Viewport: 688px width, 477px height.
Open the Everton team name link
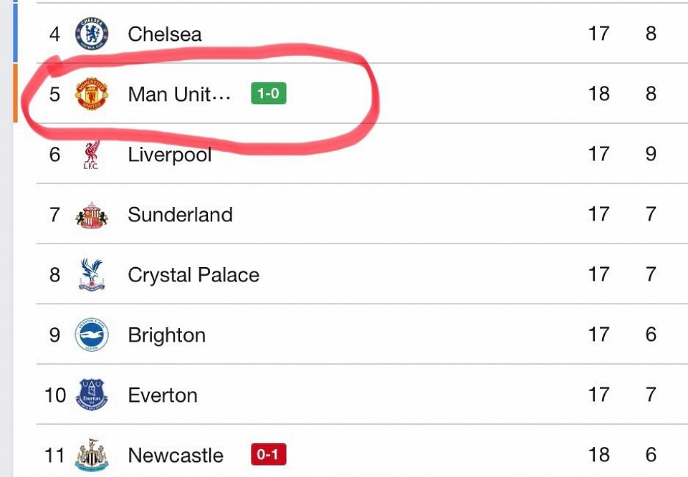click(163, 395)
